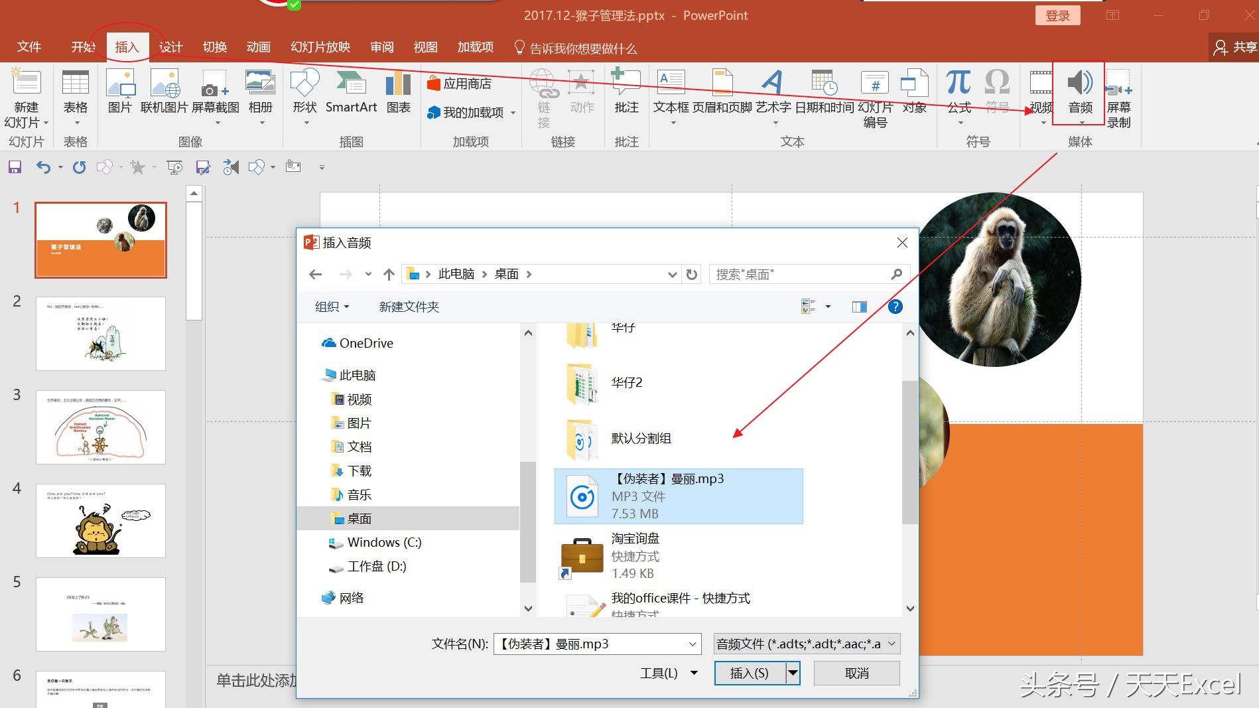Select slide 4 thumbnail with the cartoon monkey
Viewport: 1259px width, 708px height.
[x=101, y=521]
